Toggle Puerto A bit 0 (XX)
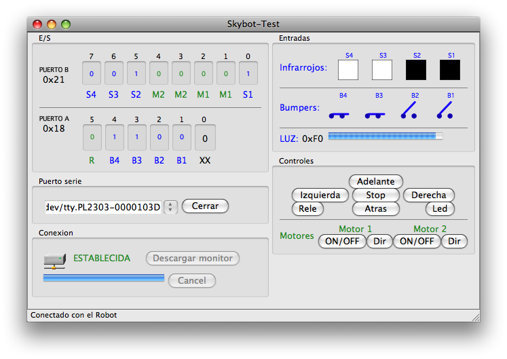The image size is (507, 359). [x=205, y=138]
